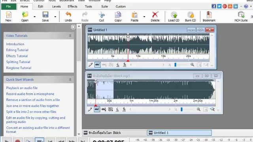Click Join one or more audio files
The width and height of the screenshot is (253, 142).
[x=32, y=106]
